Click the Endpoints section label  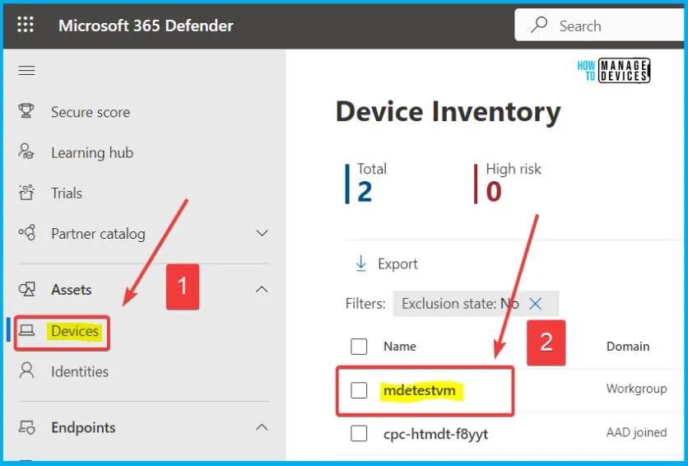pos(83,427)
